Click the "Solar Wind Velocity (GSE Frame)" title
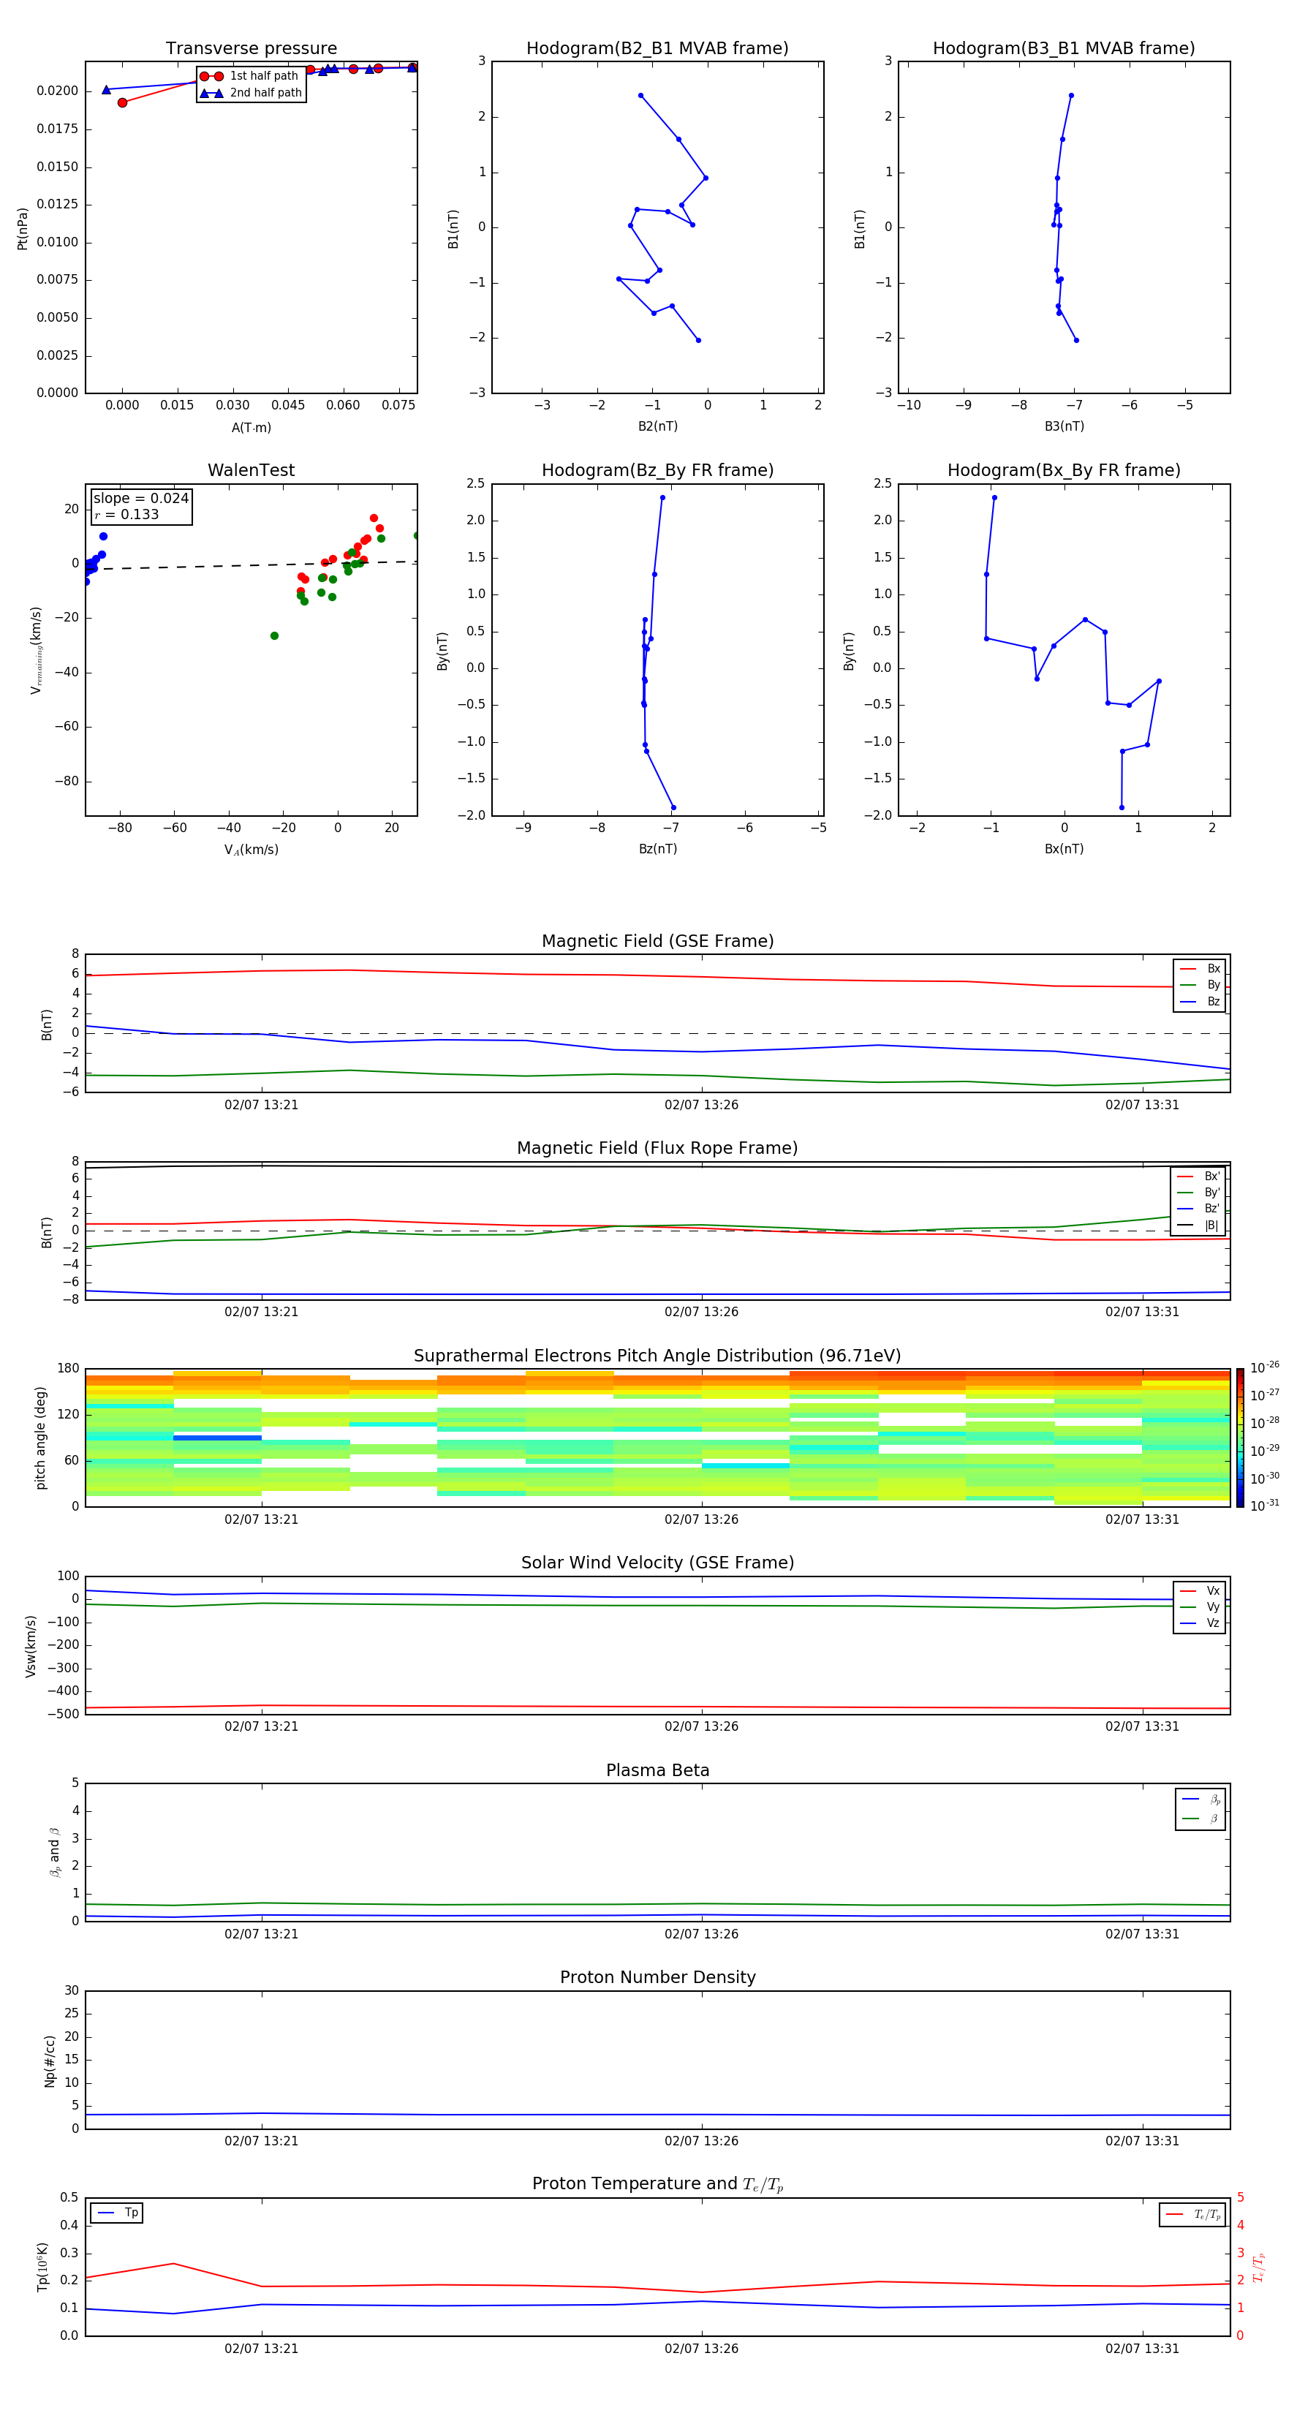 tap(657, 1563)
